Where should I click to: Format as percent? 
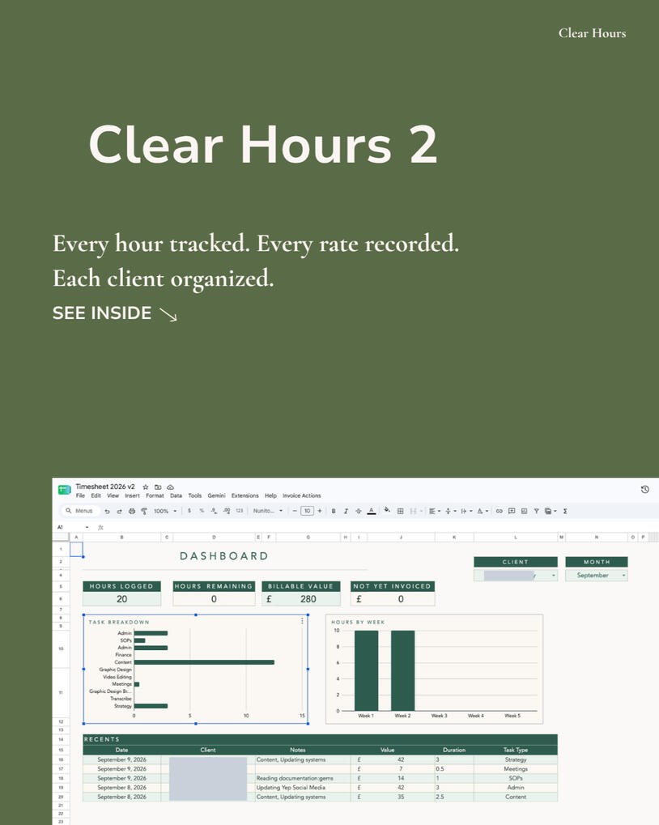(202, 511)
